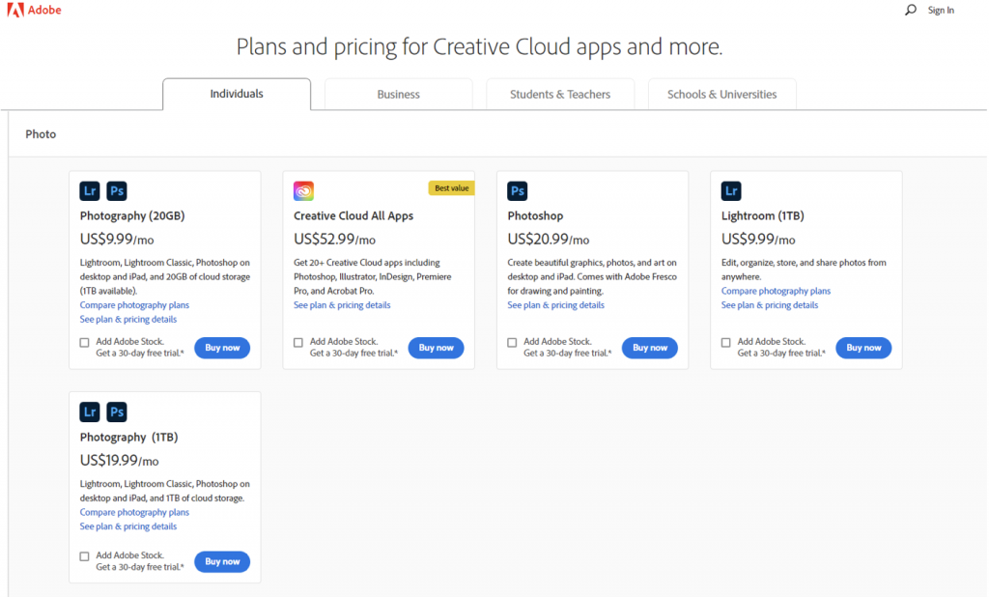
Task: Open the Students & Teachers tab
Action: click(560, 95)
